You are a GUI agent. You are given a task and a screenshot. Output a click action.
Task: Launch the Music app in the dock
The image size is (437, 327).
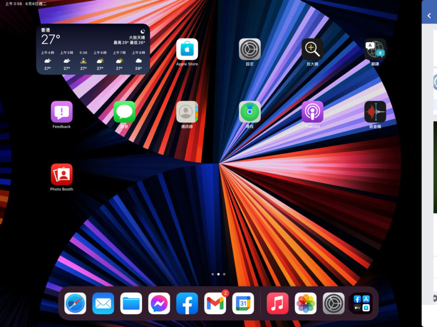[277, 303]
